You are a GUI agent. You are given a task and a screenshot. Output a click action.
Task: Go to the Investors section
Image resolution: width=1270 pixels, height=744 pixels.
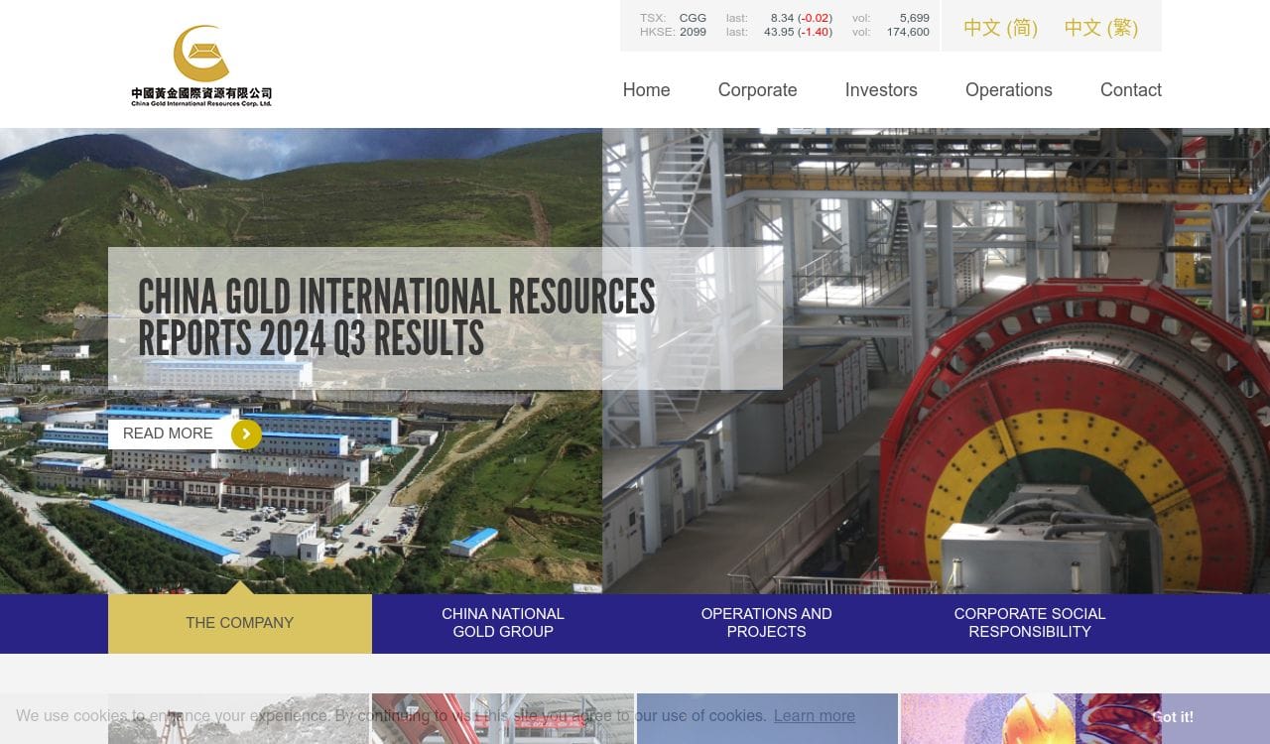880,90
